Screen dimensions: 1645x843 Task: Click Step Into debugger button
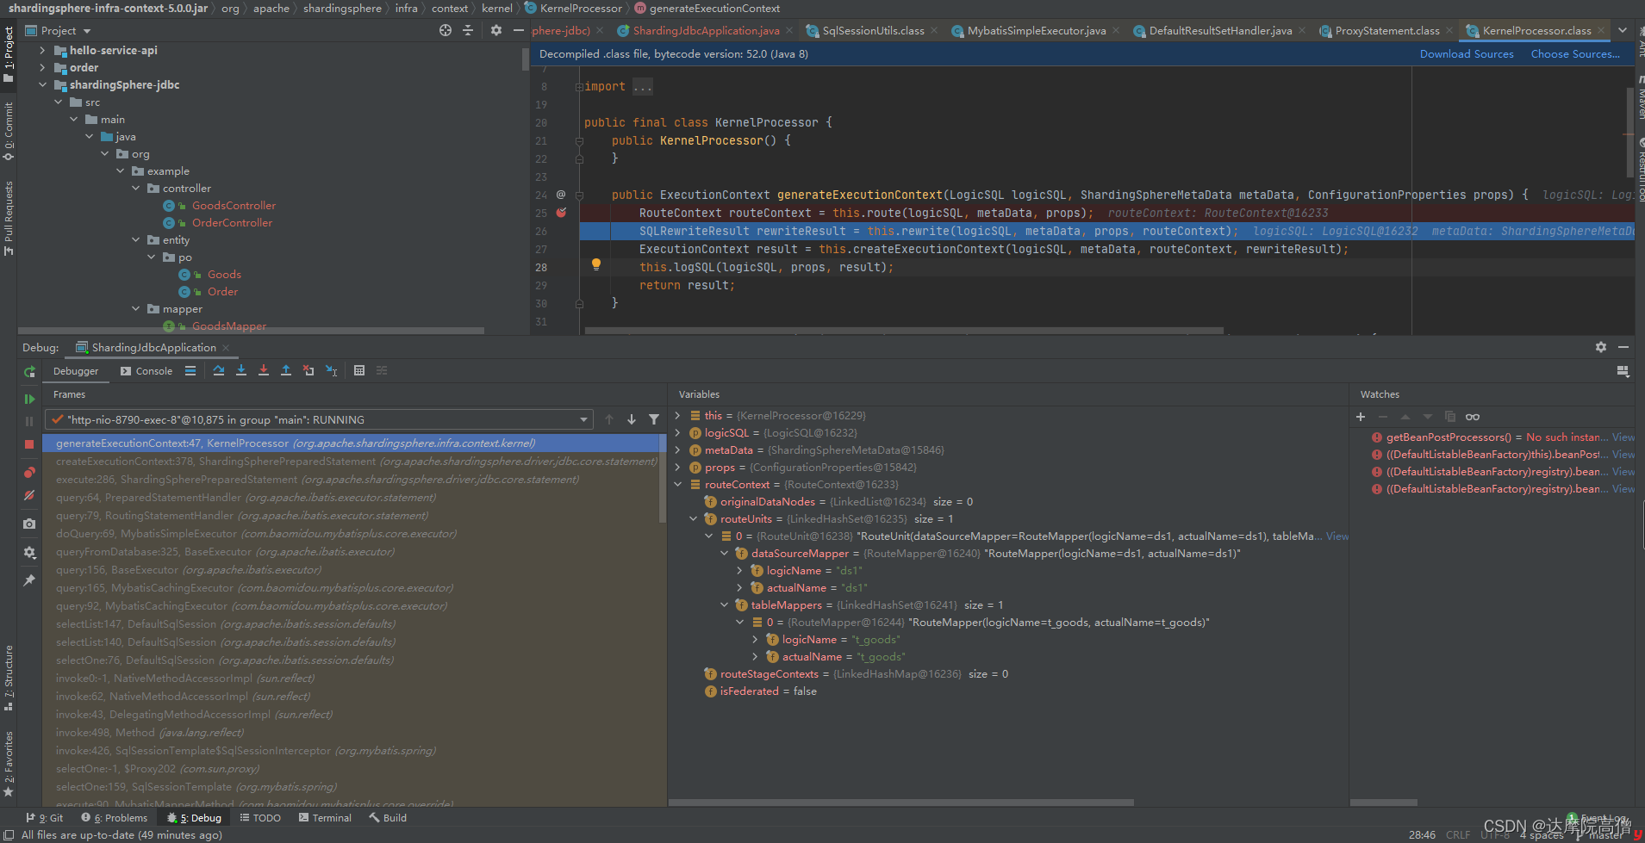pos(241,370)
